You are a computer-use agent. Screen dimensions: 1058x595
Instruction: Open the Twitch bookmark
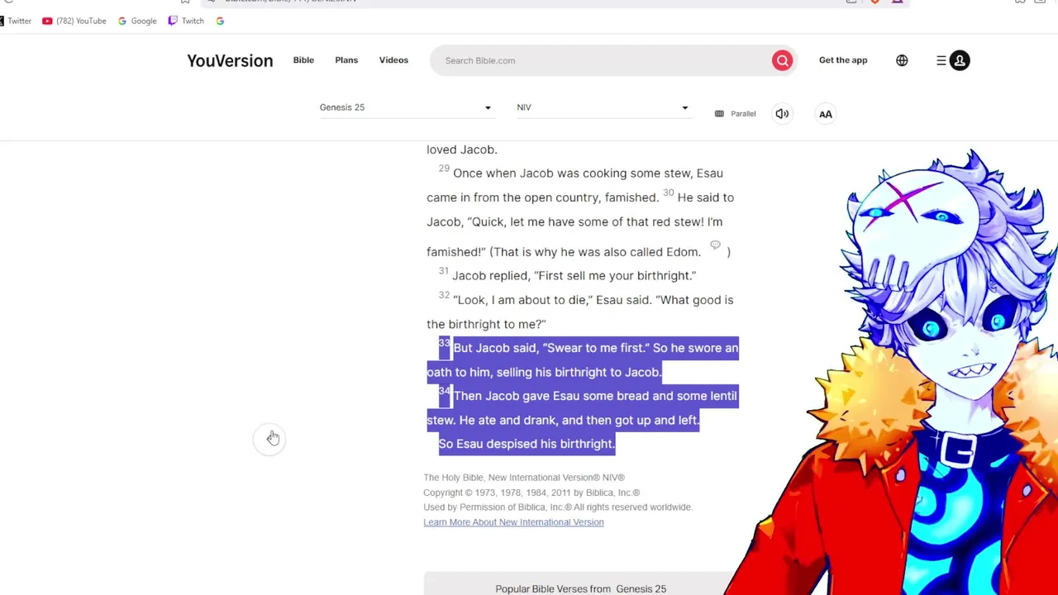(186, 21)
